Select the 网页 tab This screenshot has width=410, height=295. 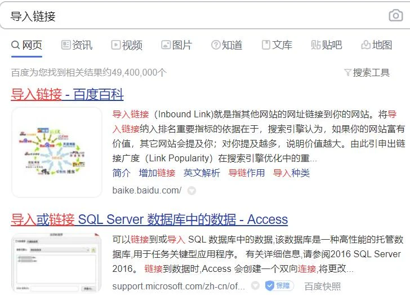pos(26,45)
